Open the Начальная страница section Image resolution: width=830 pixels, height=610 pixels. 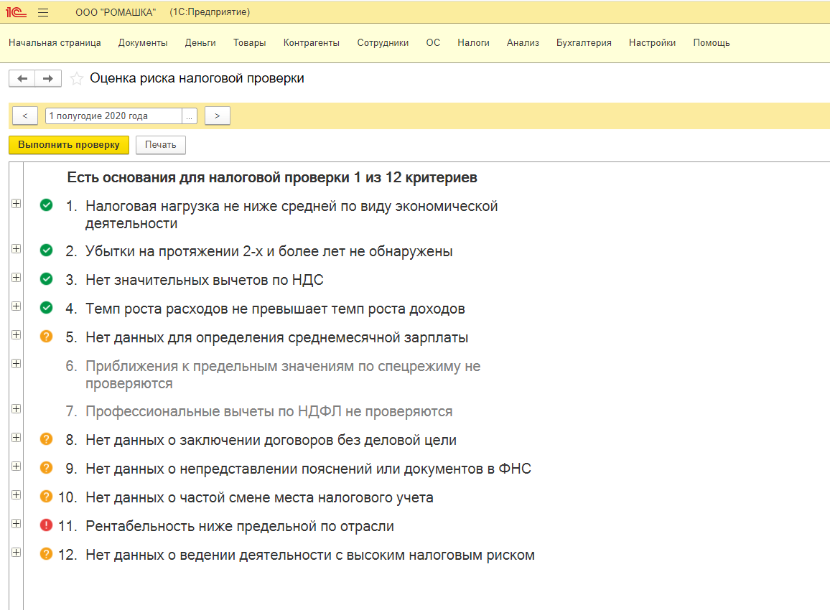(x=55, y=43)
